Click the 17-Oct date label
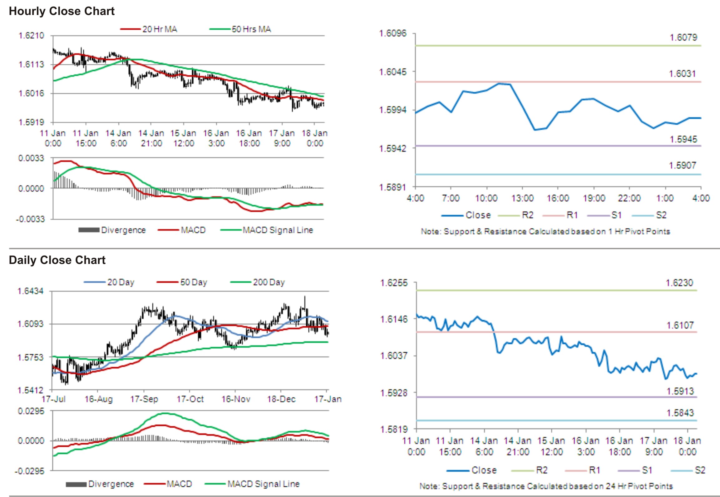The image size is (720, 497). tap(190, 399)
